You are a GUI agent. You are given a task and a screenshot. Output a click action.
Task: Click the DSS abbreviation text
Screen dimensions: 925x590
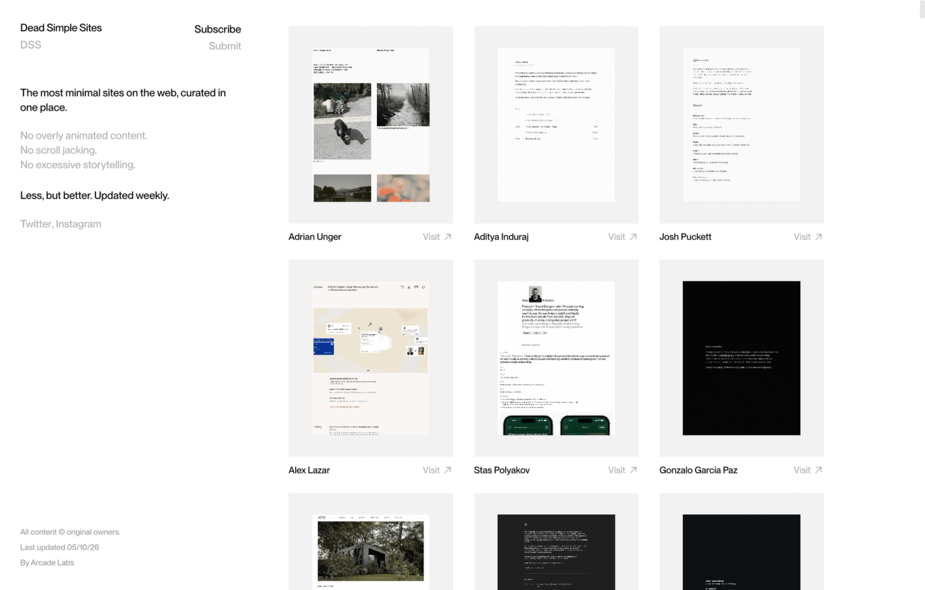pyautogui.click(x=31, y=45)
